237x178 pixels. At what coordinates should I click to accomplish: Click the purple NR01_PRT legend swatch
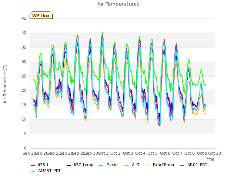point(182,165)
